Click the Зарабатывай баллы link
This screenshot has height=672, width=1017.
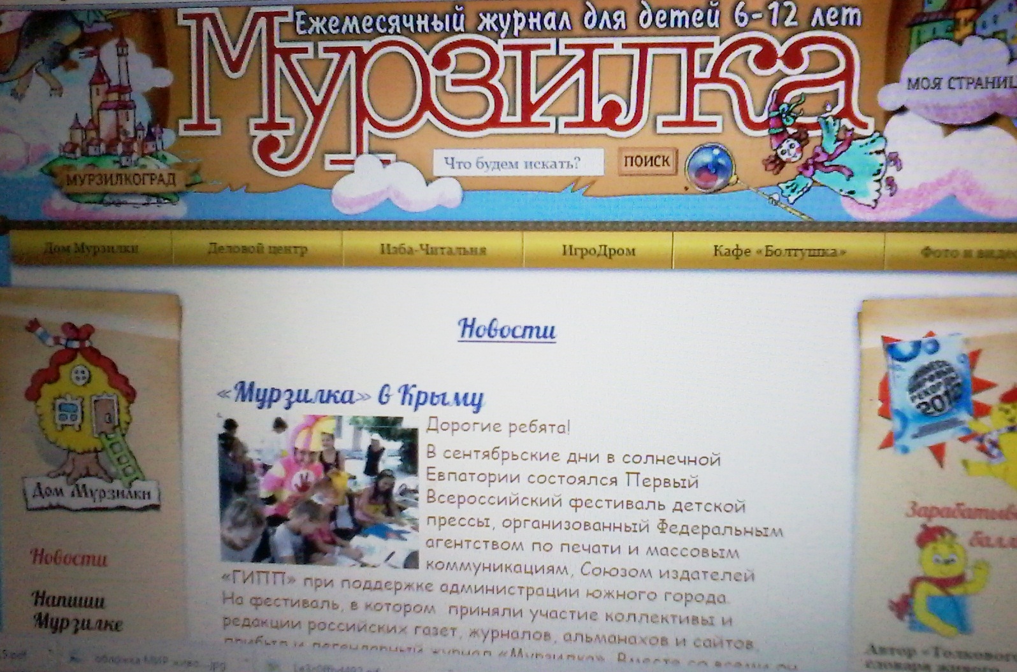coord(962,524)
